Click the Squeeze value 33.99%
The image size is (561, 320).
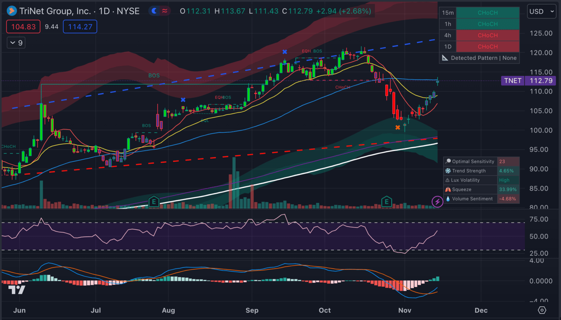pos(508,189)
